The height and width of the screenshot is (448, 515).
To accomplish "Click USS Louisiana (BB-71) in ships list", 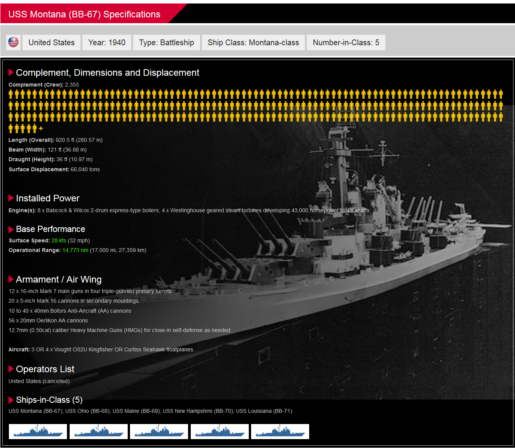I will point(264,411).
